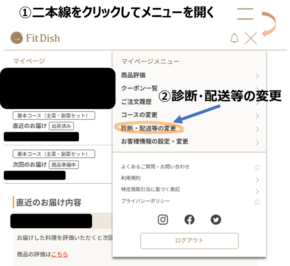Click external-link icon beside プライバシーポリシー
Viewport: 290px width, 266px height.
pyautogui.click(x=257, y=202)
